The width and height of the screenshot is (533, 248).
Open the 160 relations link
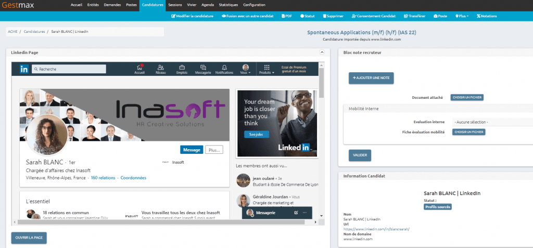coord(103,178)
